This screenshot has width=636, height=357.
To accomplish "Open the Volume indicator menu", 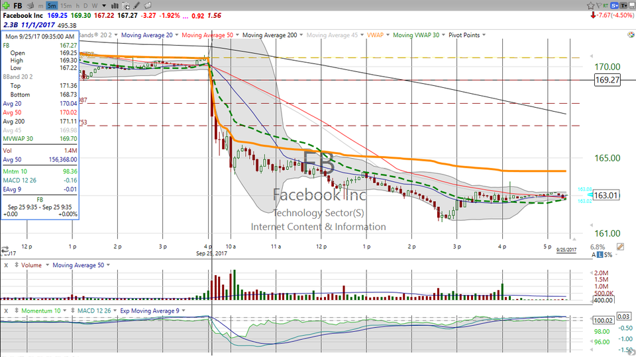I will coord(47,265).
